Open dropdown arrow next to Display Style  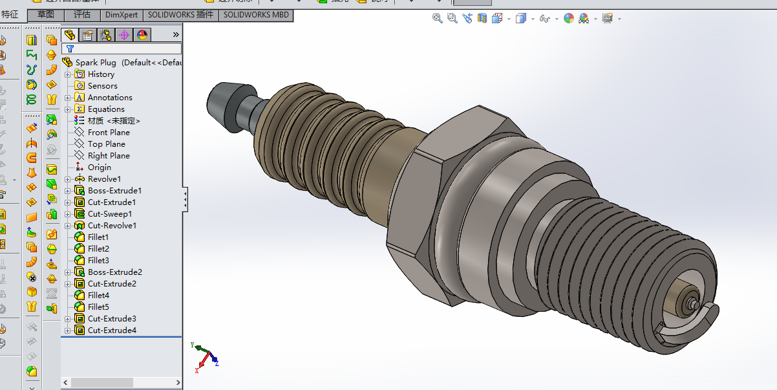coord(533,19)
